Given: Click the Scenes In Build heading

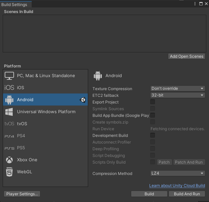Looking at the screenshot, I should coord(18,12).
